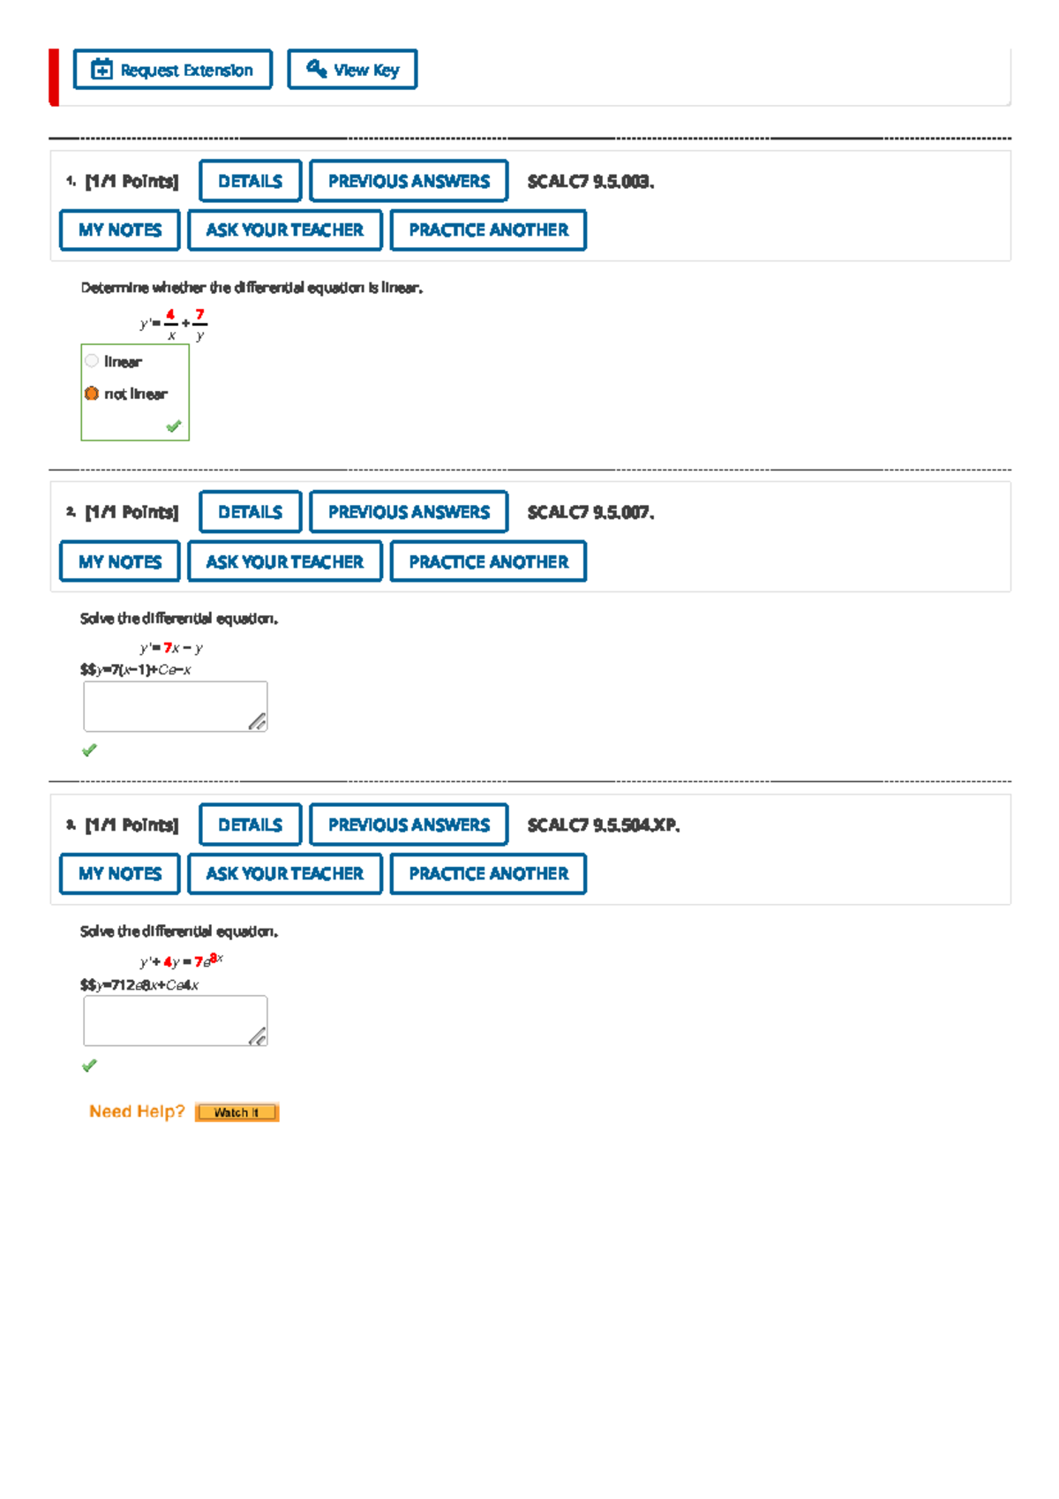
Task: Open PREVIOUS ANSWERS for question 1
Action: pos(409,181)
